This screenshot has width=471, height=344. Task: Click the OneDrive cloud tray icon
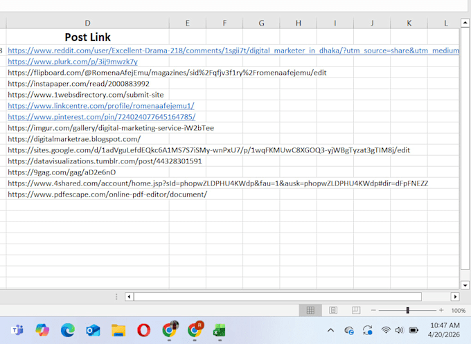coord(348,330)
